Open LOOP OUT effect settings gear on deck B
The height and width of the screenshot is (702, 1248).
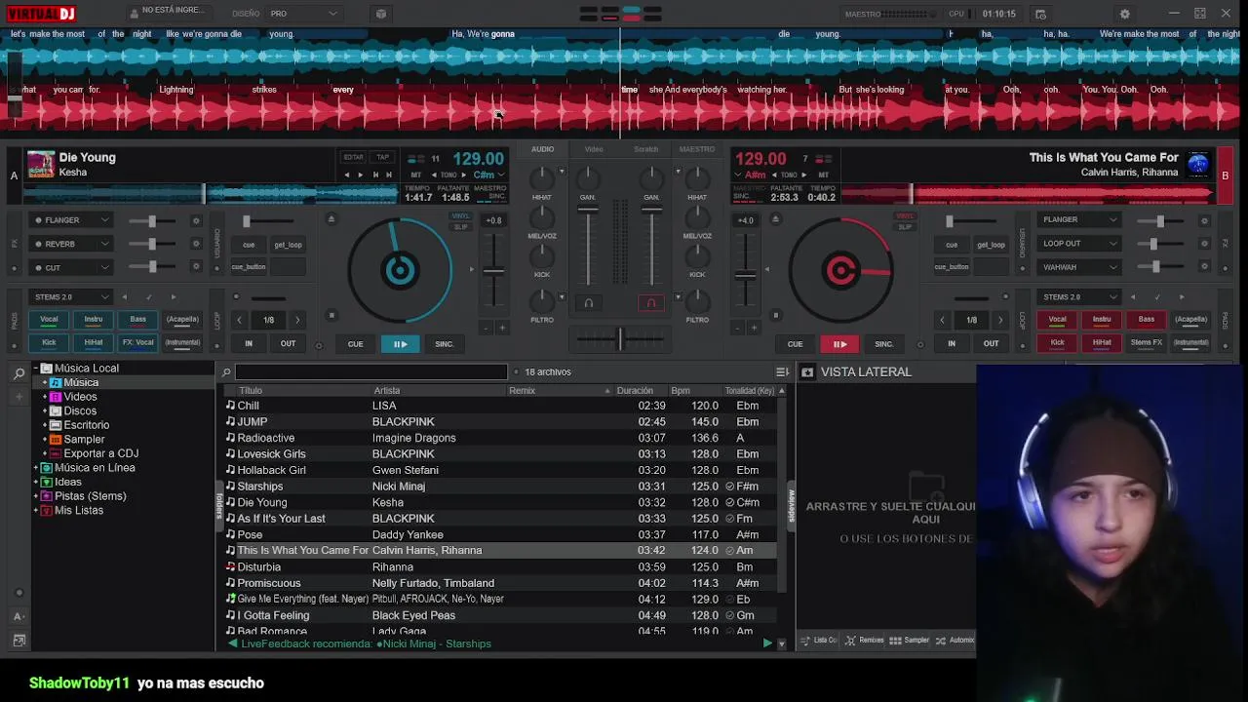point(1204,244)
